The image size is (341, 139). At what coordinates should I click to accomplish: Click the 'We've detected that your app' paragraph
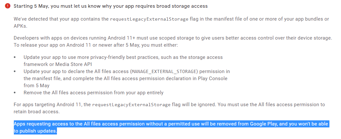coord(171,23)
